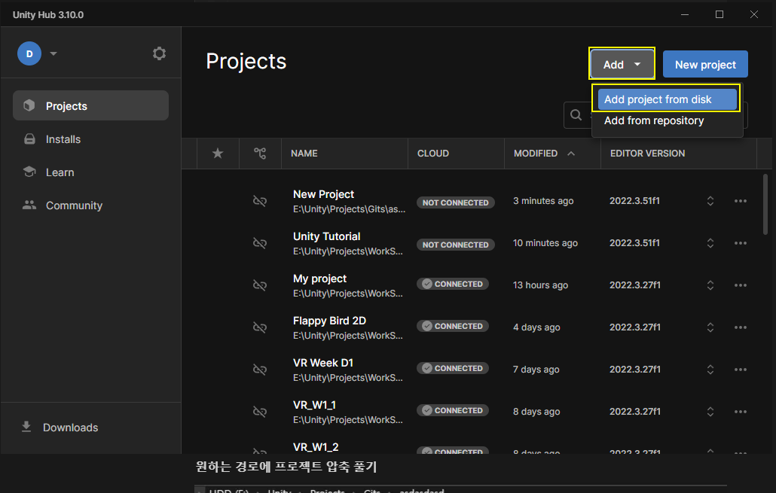
Task: Expand the account dropdown arrow
Action: (x=53, y=53)
